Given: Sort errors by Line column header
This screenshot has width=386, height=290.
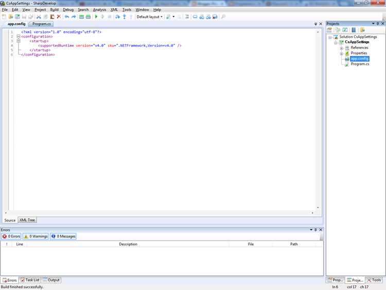Looking at the screenshot, I should 20,244.
